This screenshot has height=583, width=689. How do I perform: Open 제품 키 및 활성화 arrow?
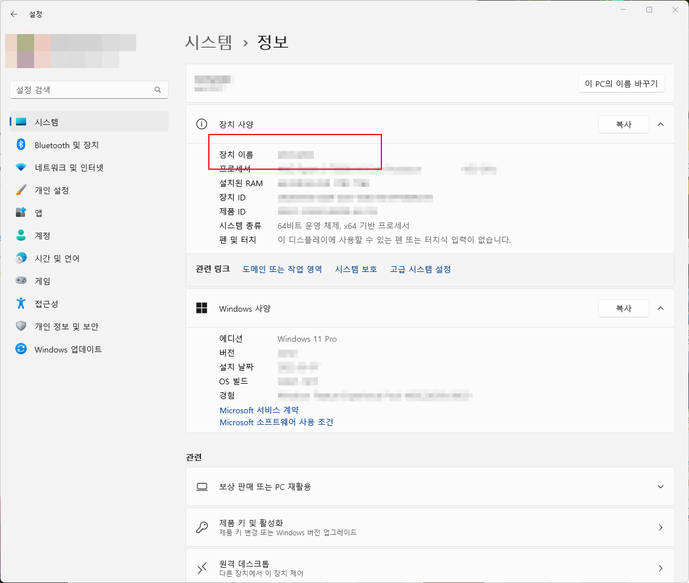point(661,527)
